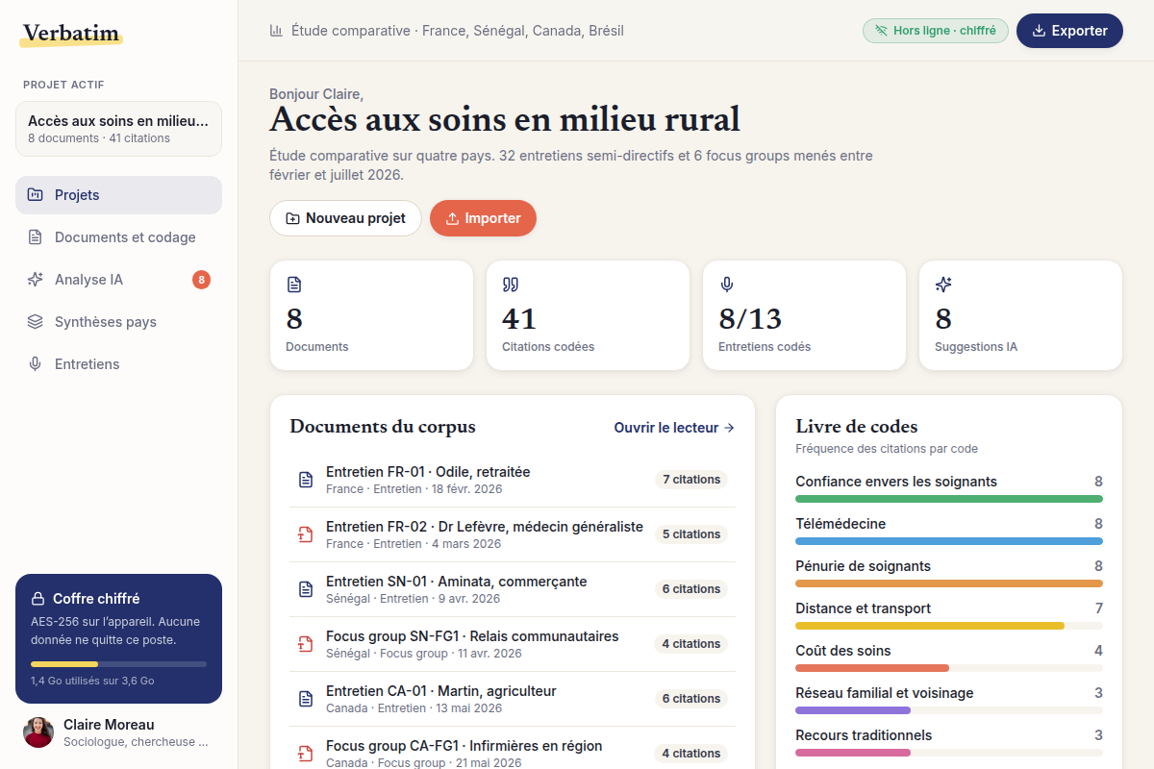Click the lock icon in Coffre chiffré card
1154x769 pixels.
click(38, 599)
